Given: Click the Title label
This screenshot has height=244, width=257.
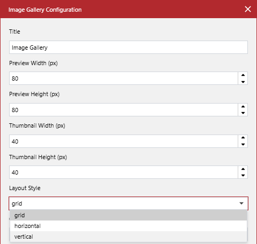Looking at the screenshot, I should [14, 32].
